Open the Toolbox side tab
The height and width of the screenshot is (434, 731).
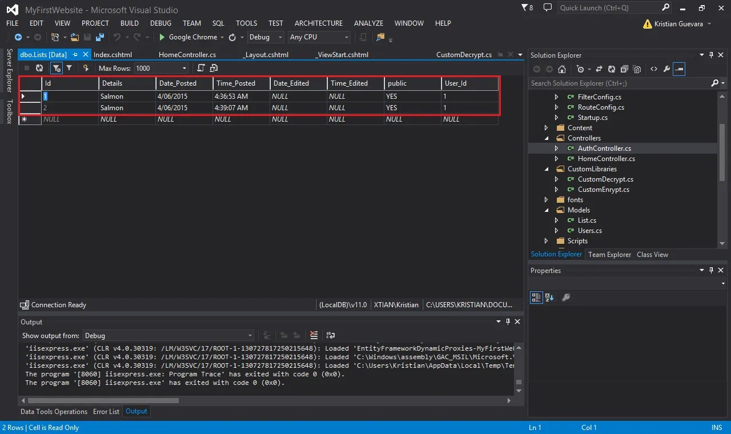[x=9, y=111]
